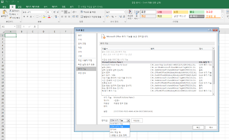Click the center text horizontally icon
Image resolution: width=229 pixels, height=140 pixels.
[66, 17]
